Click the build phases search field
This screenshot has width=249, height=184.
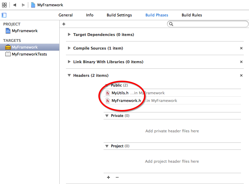point(208,24)
